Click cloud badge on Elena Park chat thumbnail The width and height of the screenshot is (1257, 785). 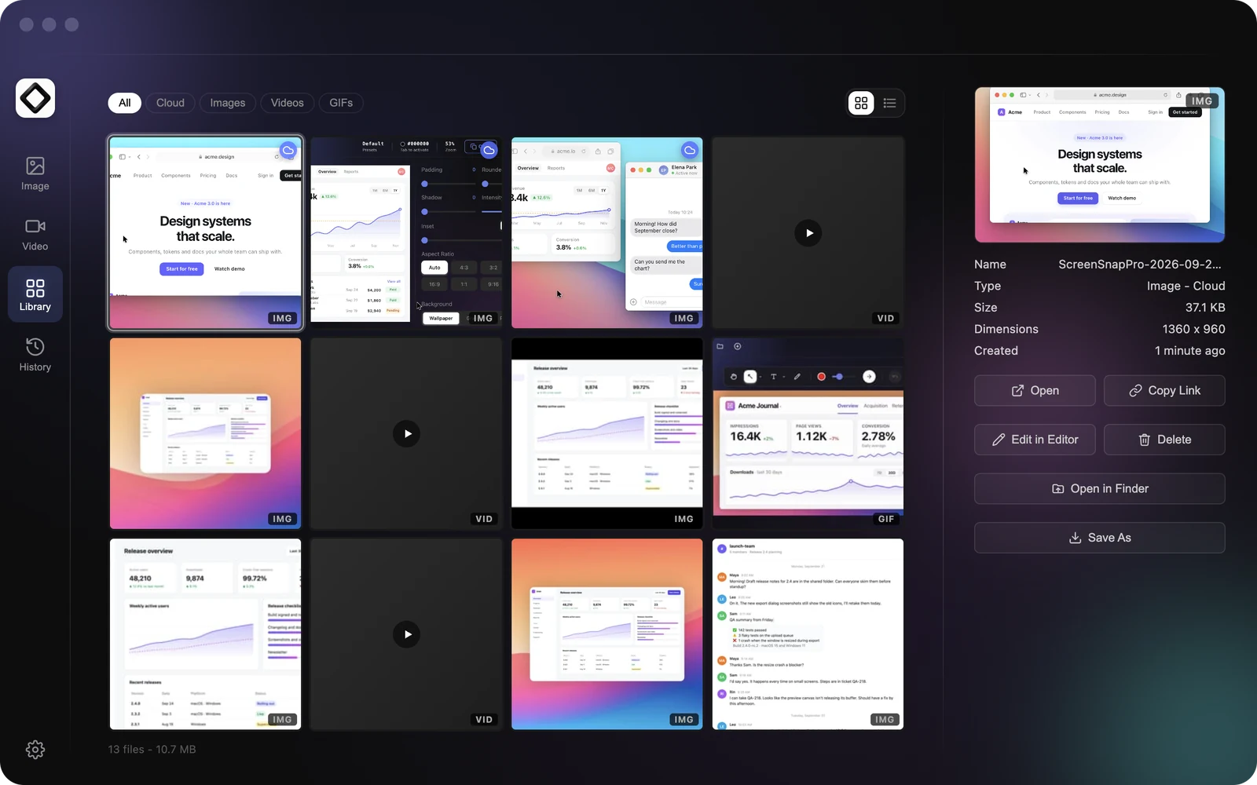(x=690, y=150)
